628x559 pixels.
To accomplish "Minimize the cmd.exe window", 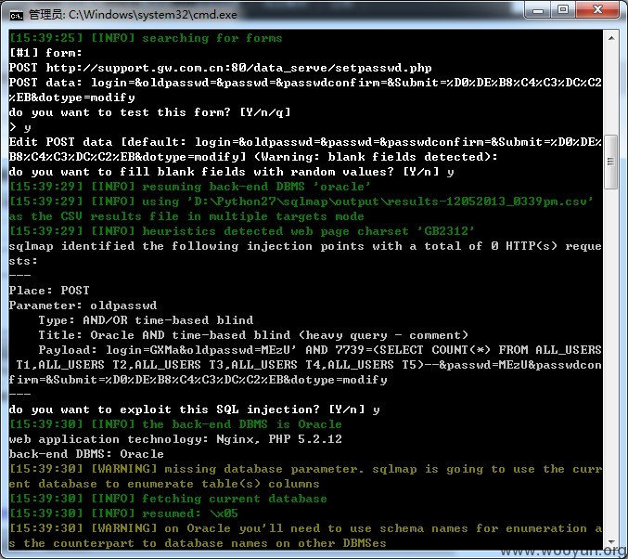I will 538,10.
